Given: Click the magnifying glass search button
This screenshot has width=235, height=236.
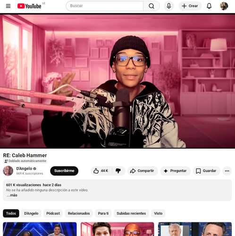Looking at the screenshot, I should (151, 6).
